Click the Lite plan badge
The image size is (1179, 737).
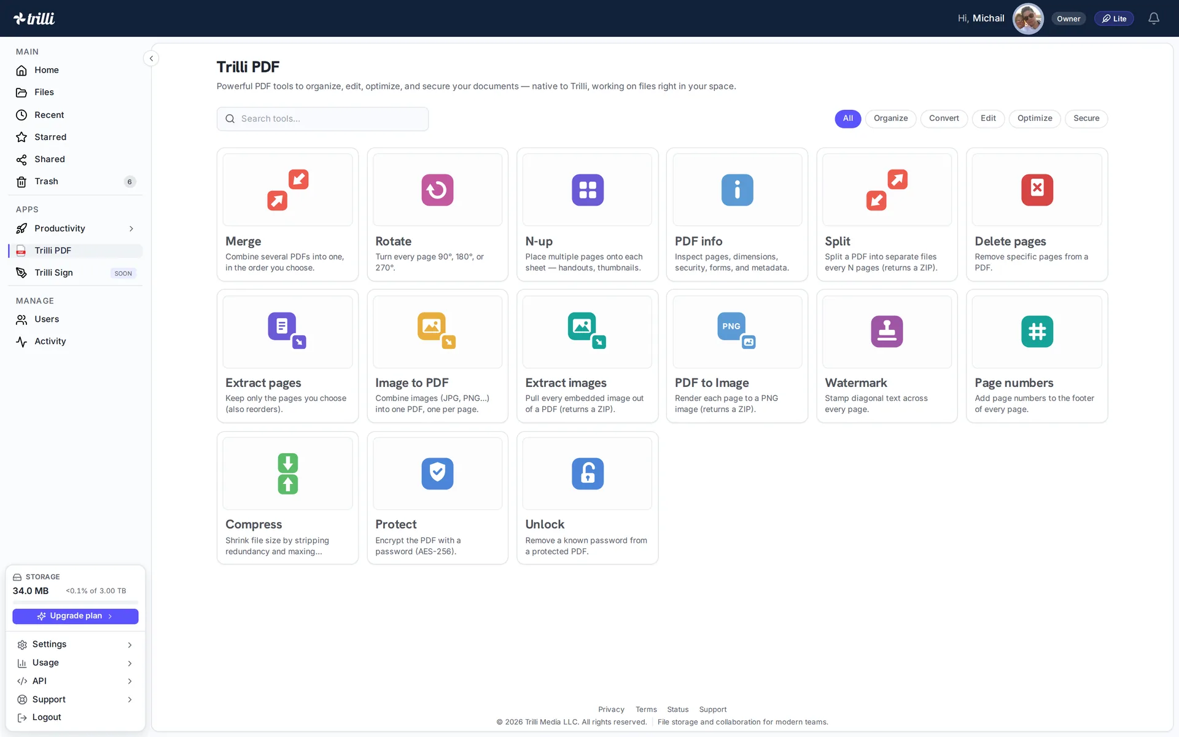coord(1113,18)
